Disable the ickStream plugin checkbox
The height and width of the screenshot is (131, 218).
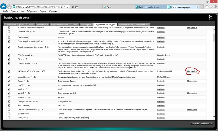click(x=9, y=71)
